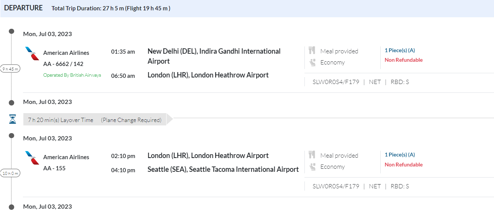Click the meal icon for Delhi–London flight
This screenshot has width=494, height=224.
[312, 51]
